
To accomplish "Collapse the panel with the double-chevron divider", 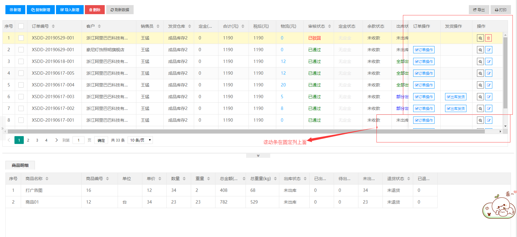I will pos(258,156).
